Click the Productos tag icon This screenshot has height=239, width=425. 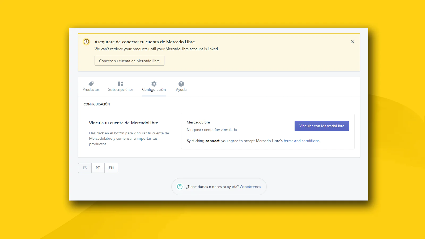(x=91, y=84)
